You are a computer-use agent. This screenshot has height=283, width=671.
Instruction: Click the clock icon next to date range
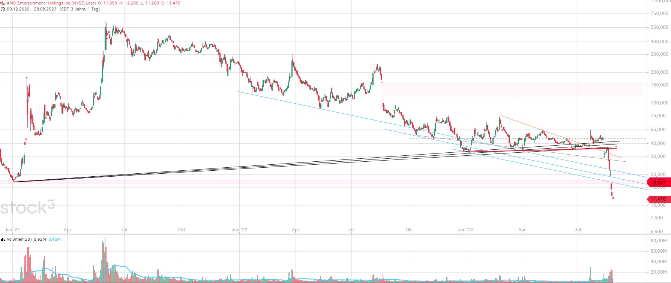point(3,9)
